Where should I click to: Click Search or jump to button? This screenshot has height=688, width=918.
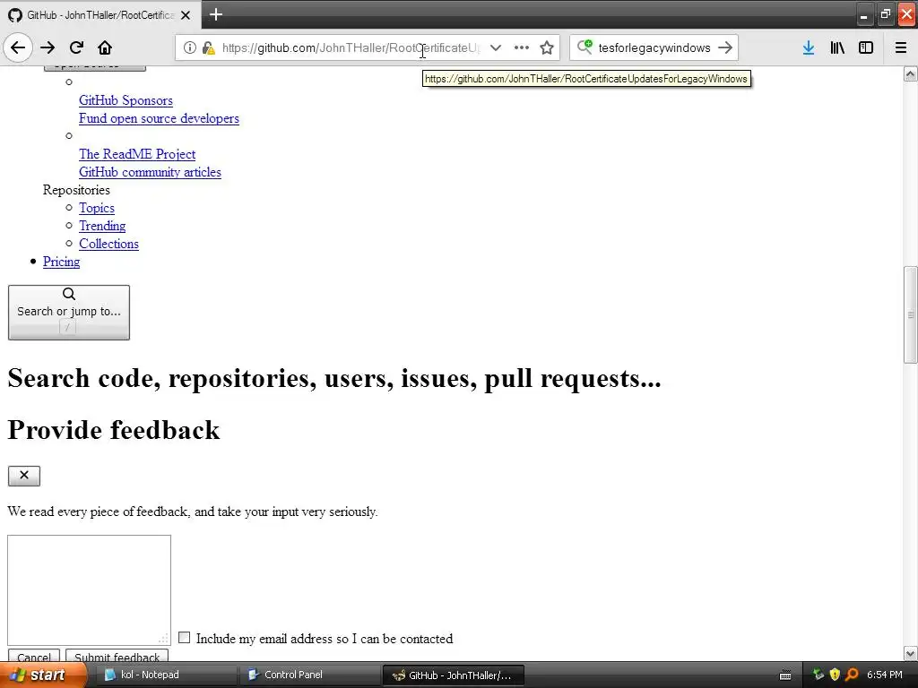(69, 313)
